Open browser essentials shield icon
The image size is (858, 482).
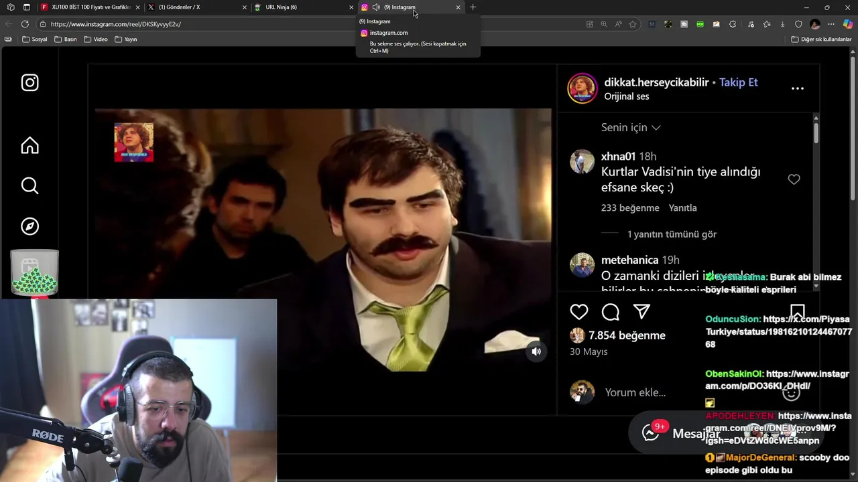(798, 24)
